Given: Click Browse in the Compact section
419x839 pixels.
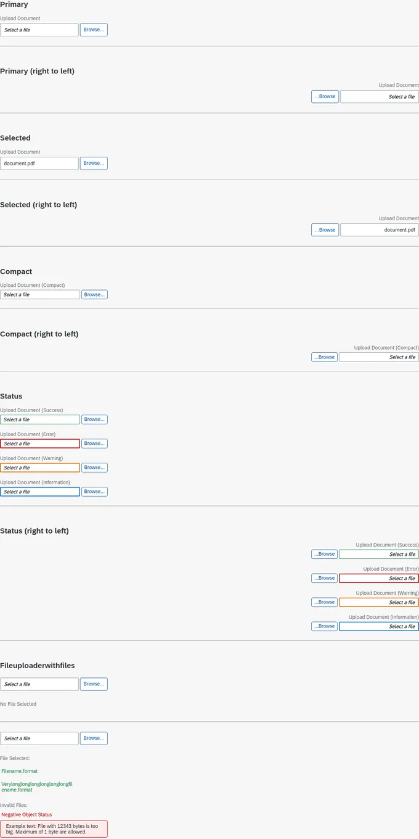Looking at the screenshot, I should tap(94, 295).
